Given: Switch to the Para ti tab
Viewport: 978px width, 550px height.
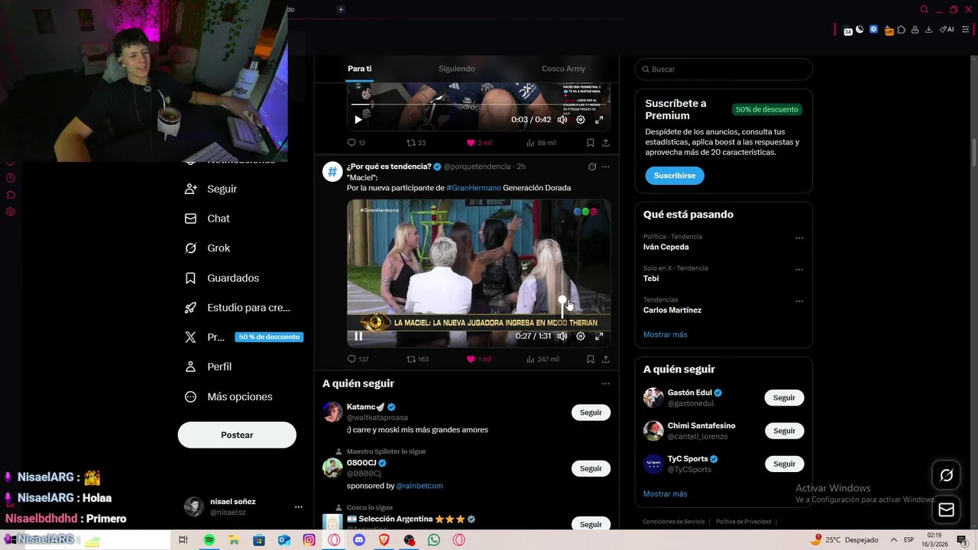Looking at the screenshot, I should coord(359,69).
